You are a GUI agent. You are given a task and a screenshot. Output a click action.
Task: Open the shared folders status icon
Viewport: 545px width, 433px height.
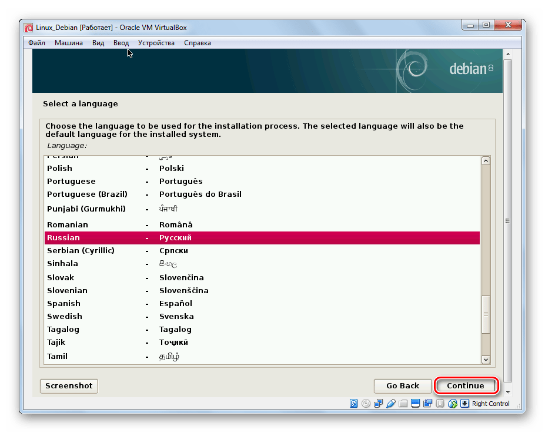403,404
